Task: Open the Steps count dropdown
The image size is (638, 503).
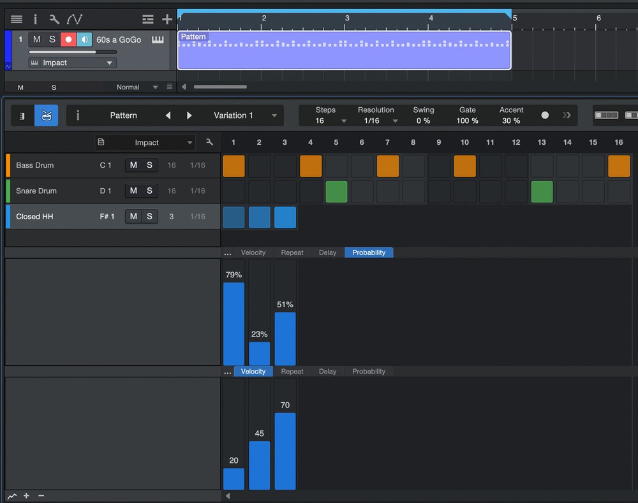Action: click(x=344, y=120)
